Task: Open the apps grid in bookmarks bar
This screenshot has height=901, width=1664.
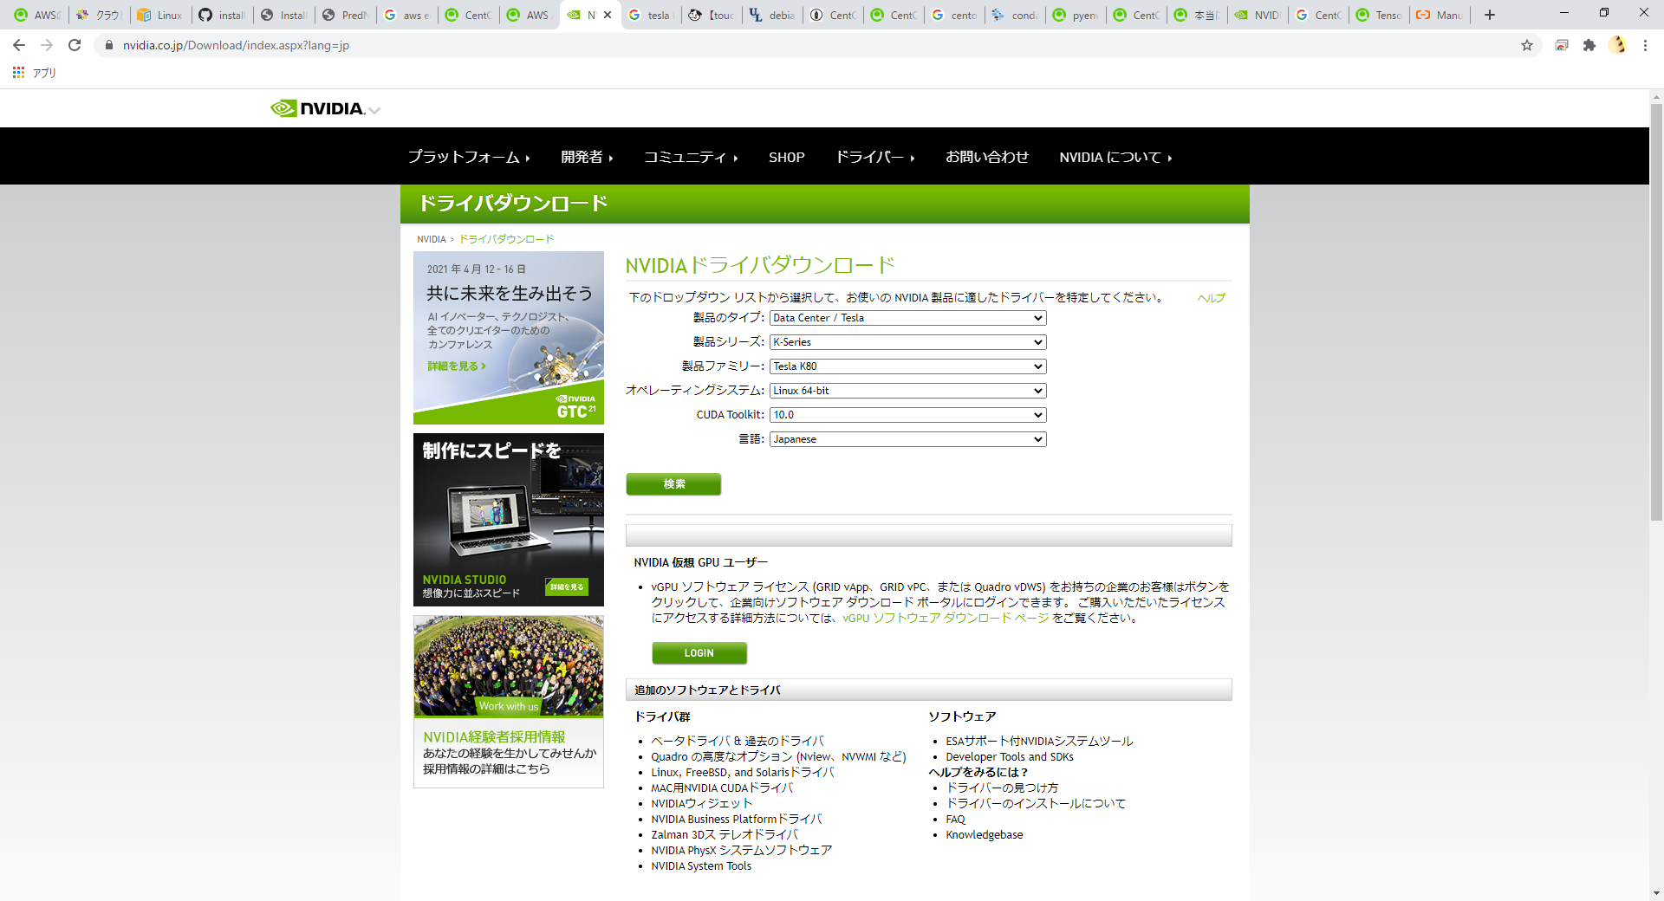Action: (x=18, y=73)
